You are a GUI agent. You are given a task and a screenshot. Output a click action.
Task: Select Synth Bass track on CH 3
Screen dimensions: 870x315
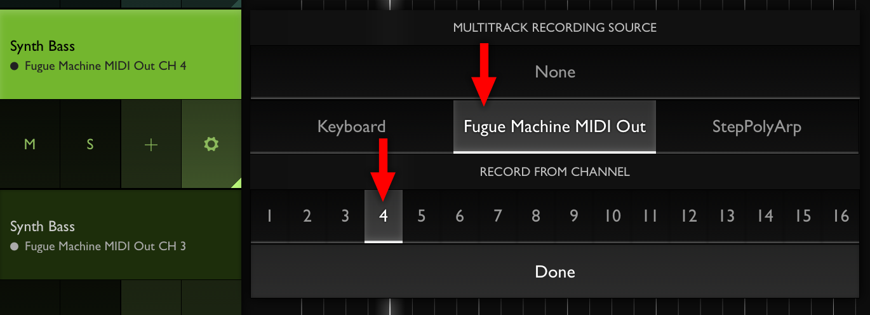tap(121, 235)
